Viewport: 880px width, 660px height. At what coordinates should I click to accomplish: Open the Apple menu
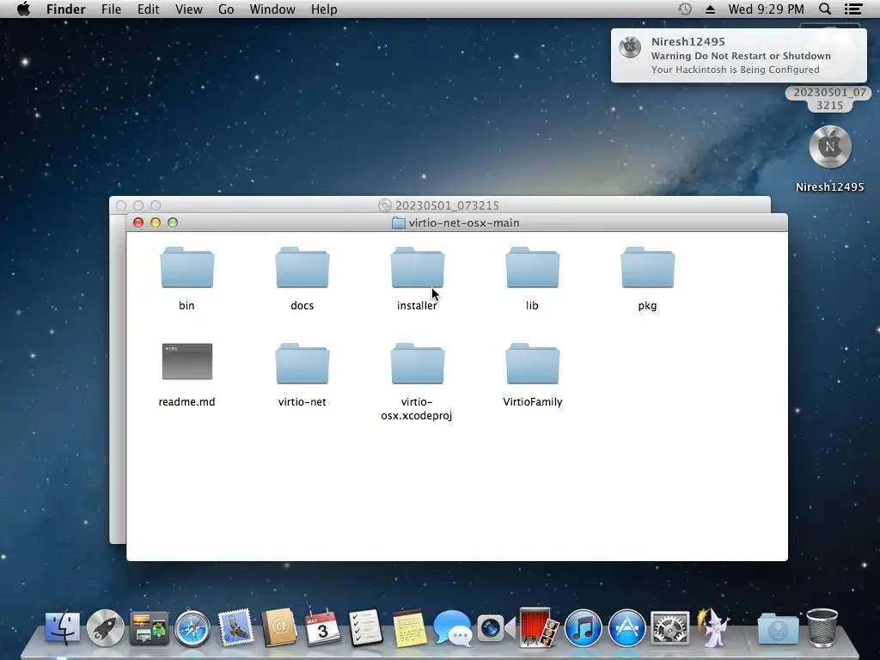tap(23, 9)
